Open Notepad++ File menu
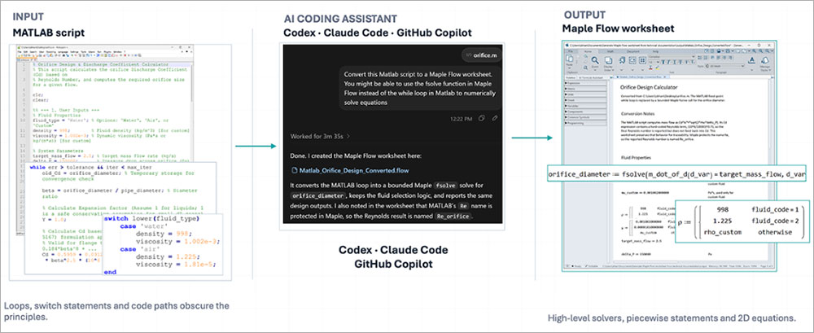The image size is (814, 333). (20, 52)
